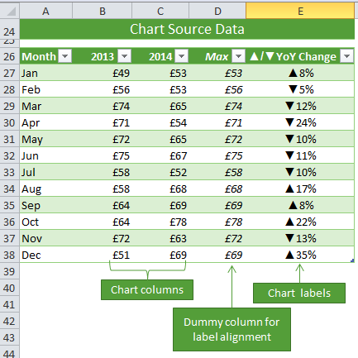Open the 2013 column filter dropdown
Image resolution: width=358 pixels, height=358 pixels.
124,56
